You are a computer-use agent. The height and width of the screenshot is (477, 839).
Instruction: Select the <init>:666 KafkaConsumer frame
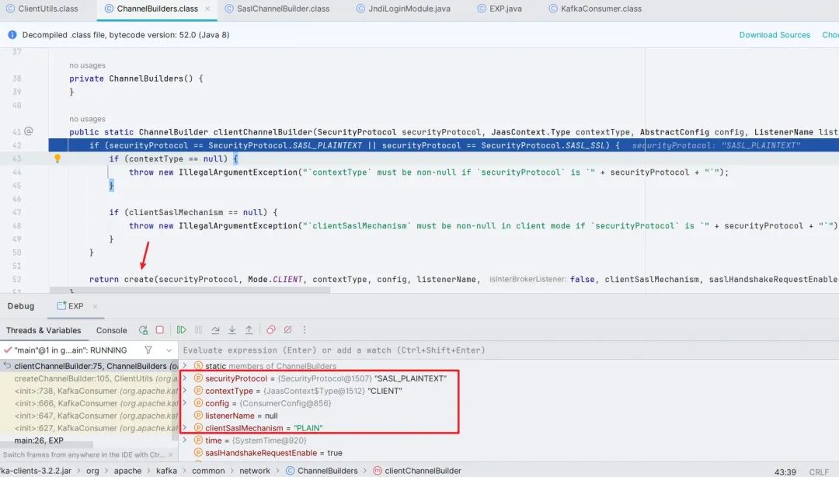pyautogui.click(x=89, y=403)
